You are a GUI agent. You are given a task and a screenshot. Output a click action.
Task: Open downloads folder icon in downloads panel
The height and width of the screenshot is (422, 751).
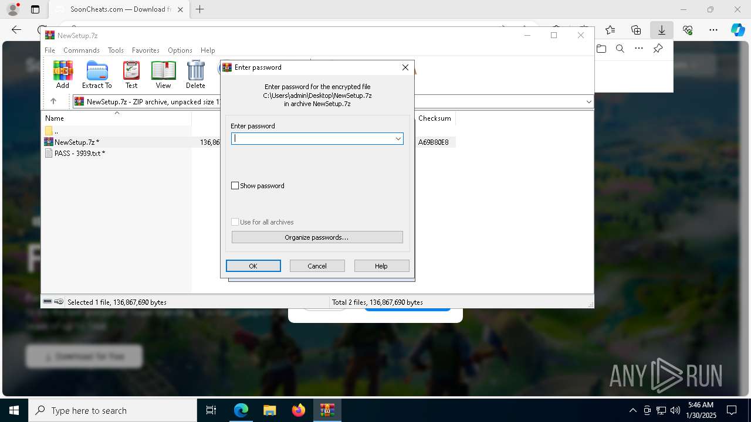coord(601,49)
